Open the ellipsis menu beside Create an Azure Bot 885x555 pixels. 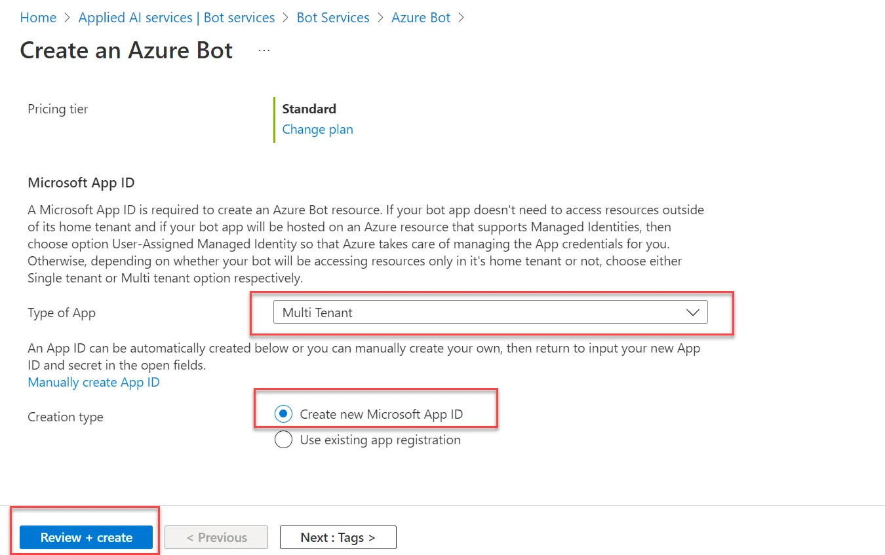[264, 50]
